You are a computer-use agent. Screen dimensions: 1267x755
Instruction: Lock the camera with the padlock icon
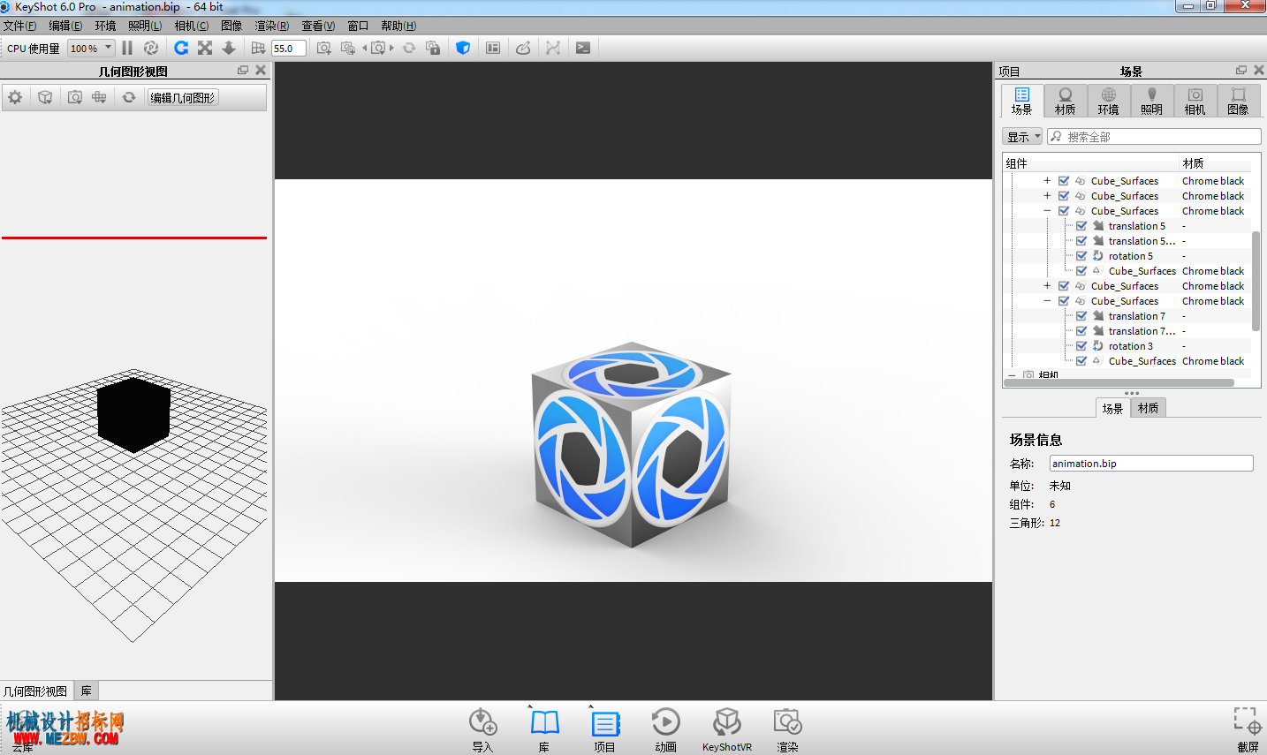(x=433, y=48)
